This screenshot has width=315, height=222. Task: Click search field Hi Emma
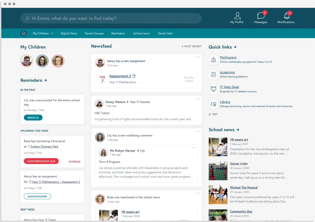click(111, 18)
